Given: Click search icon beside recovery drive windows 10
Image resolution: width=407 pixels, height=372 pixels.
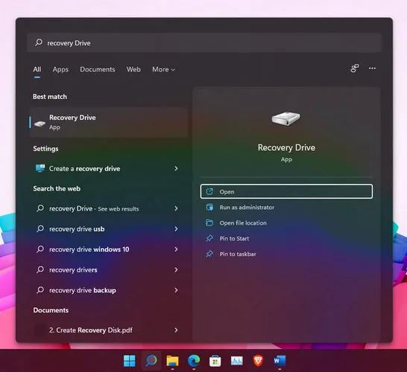Looking at the screenshot, I should (40, 249).
